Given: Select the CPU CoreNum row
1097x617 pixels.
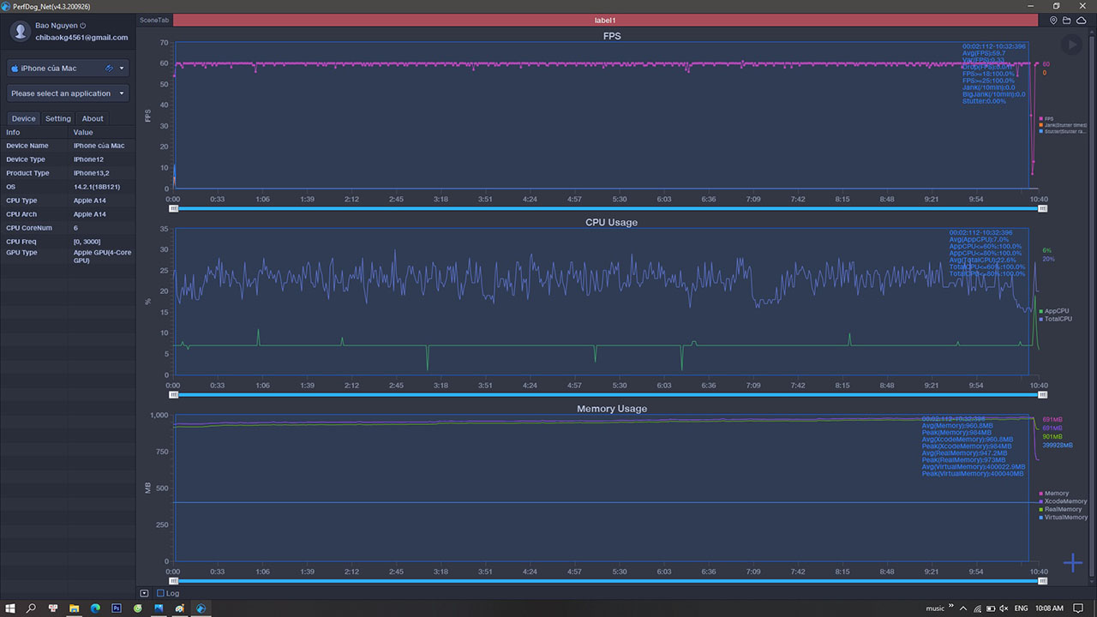Looking at the screenshot, I should pos(68,228).
